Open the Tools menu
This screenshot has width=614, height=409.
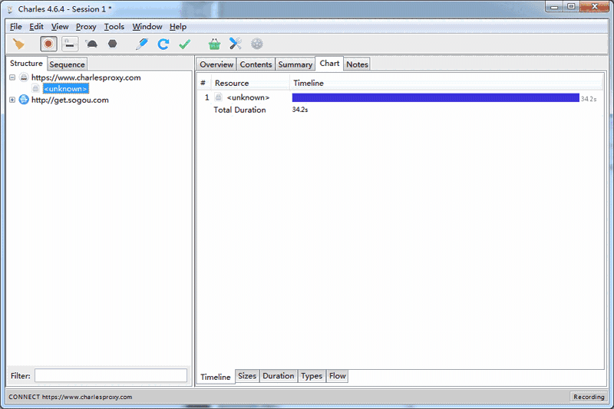[x=114, y=27]
